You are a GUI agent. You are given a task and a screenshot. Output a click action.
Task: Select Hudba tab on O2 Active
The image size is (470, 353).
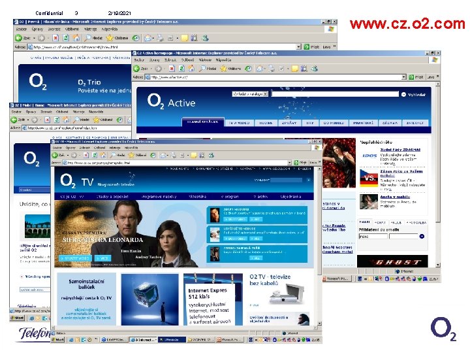[x=266, y=123]
